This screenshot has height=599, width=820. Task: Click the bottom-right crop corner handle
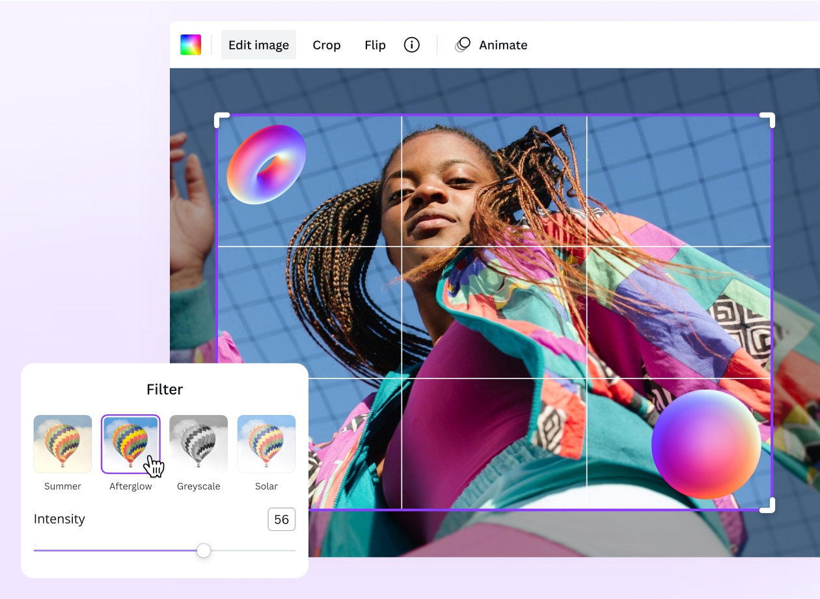768,505
